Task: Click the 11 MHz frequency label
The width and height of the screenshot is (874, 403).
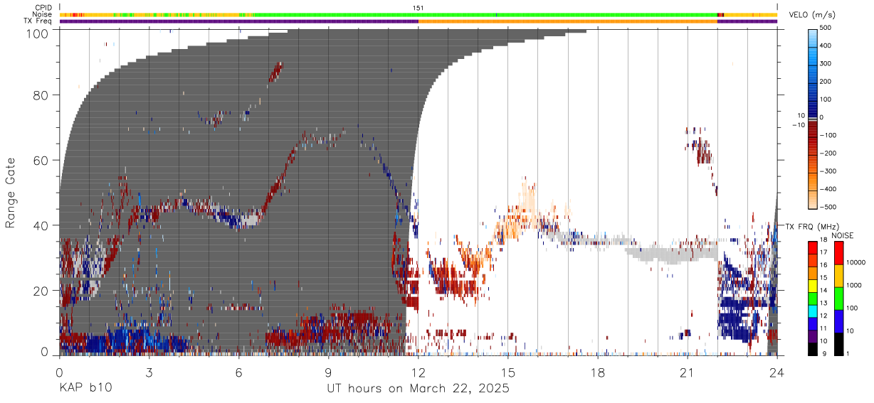Action: coord(823,328)
